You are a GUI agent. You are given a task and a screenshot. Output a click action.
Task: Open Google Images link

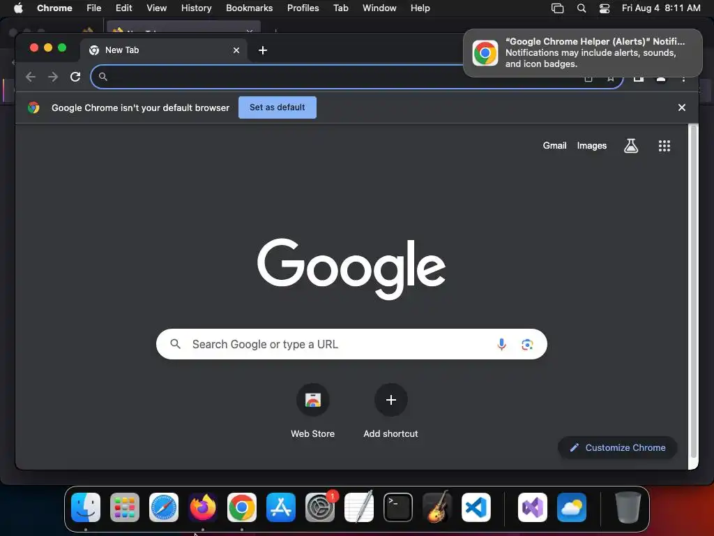click(591, 145)
